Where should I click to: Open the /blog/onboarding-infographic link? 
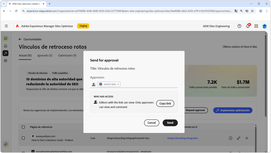click(x=182, y=138)
